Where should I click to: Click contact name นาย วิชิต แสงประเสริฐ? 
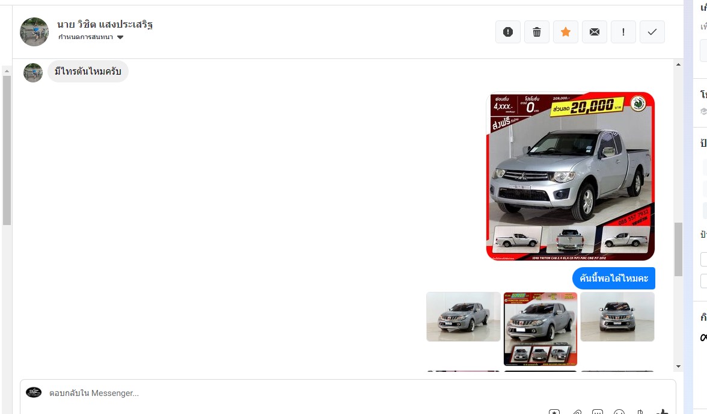(x=105, y=24)
